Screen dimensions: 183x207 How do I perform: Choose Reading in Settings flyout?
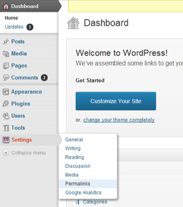click(75, 157)
